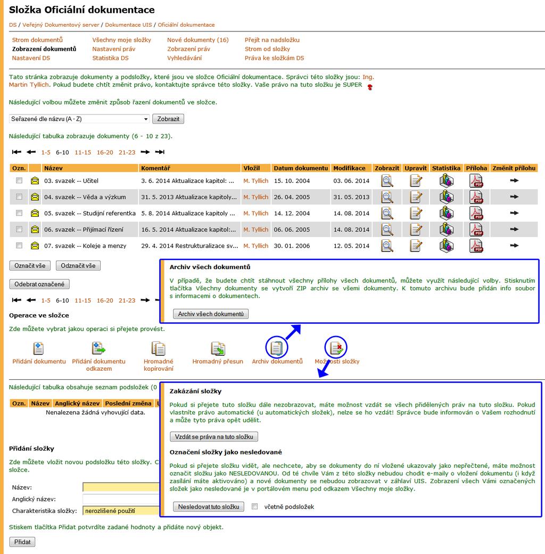Click the envelope icon of 05. svazek -- Studijní referentka
The height and width of the screenshot is (554, 545).
35,214
